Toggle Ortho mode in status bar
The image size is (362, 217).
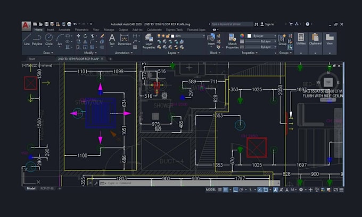coord(235,189)
